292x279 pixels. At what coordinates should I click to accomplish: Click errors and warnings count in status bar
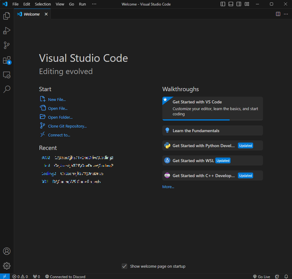[20, 277]
